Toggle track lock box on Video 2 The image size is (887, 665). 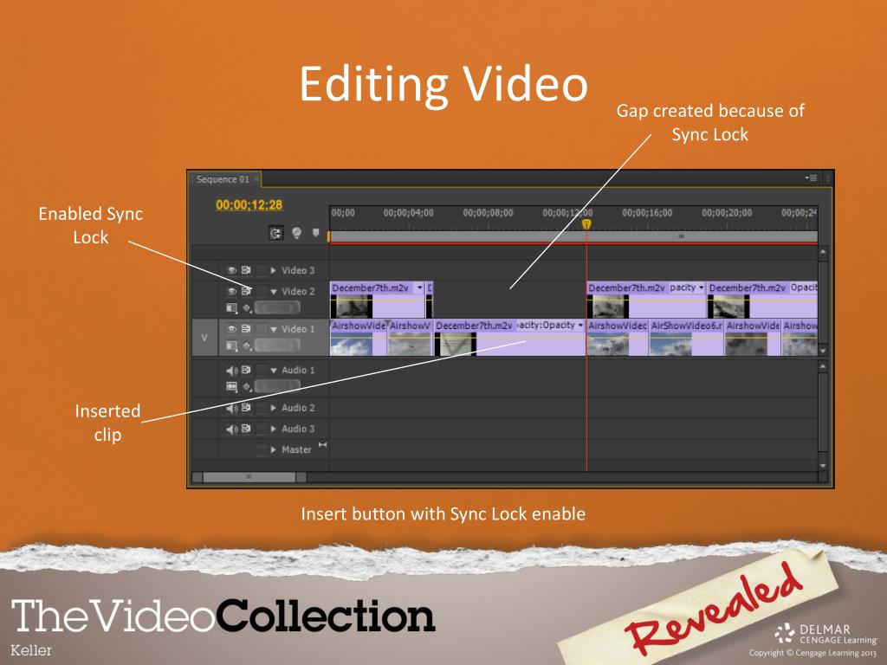click(x=262, y=291)
